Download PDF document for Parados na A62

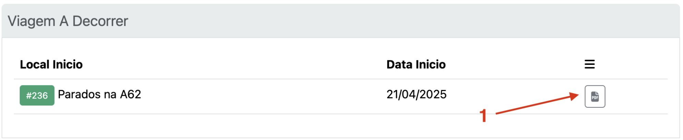(x=595, y=96)
